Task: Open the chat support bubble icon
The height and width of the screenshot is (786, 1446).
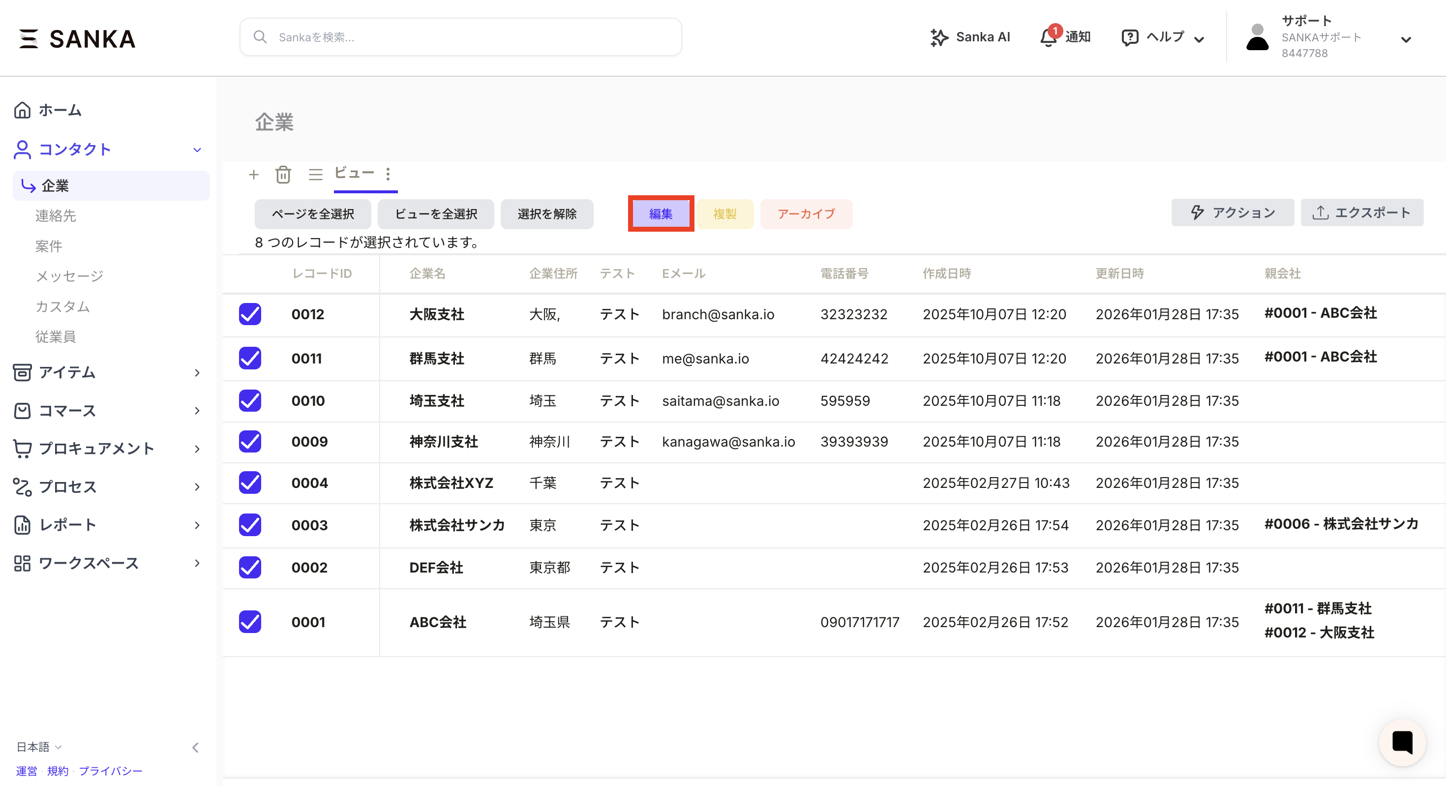Action: (x=1402, y=742)
